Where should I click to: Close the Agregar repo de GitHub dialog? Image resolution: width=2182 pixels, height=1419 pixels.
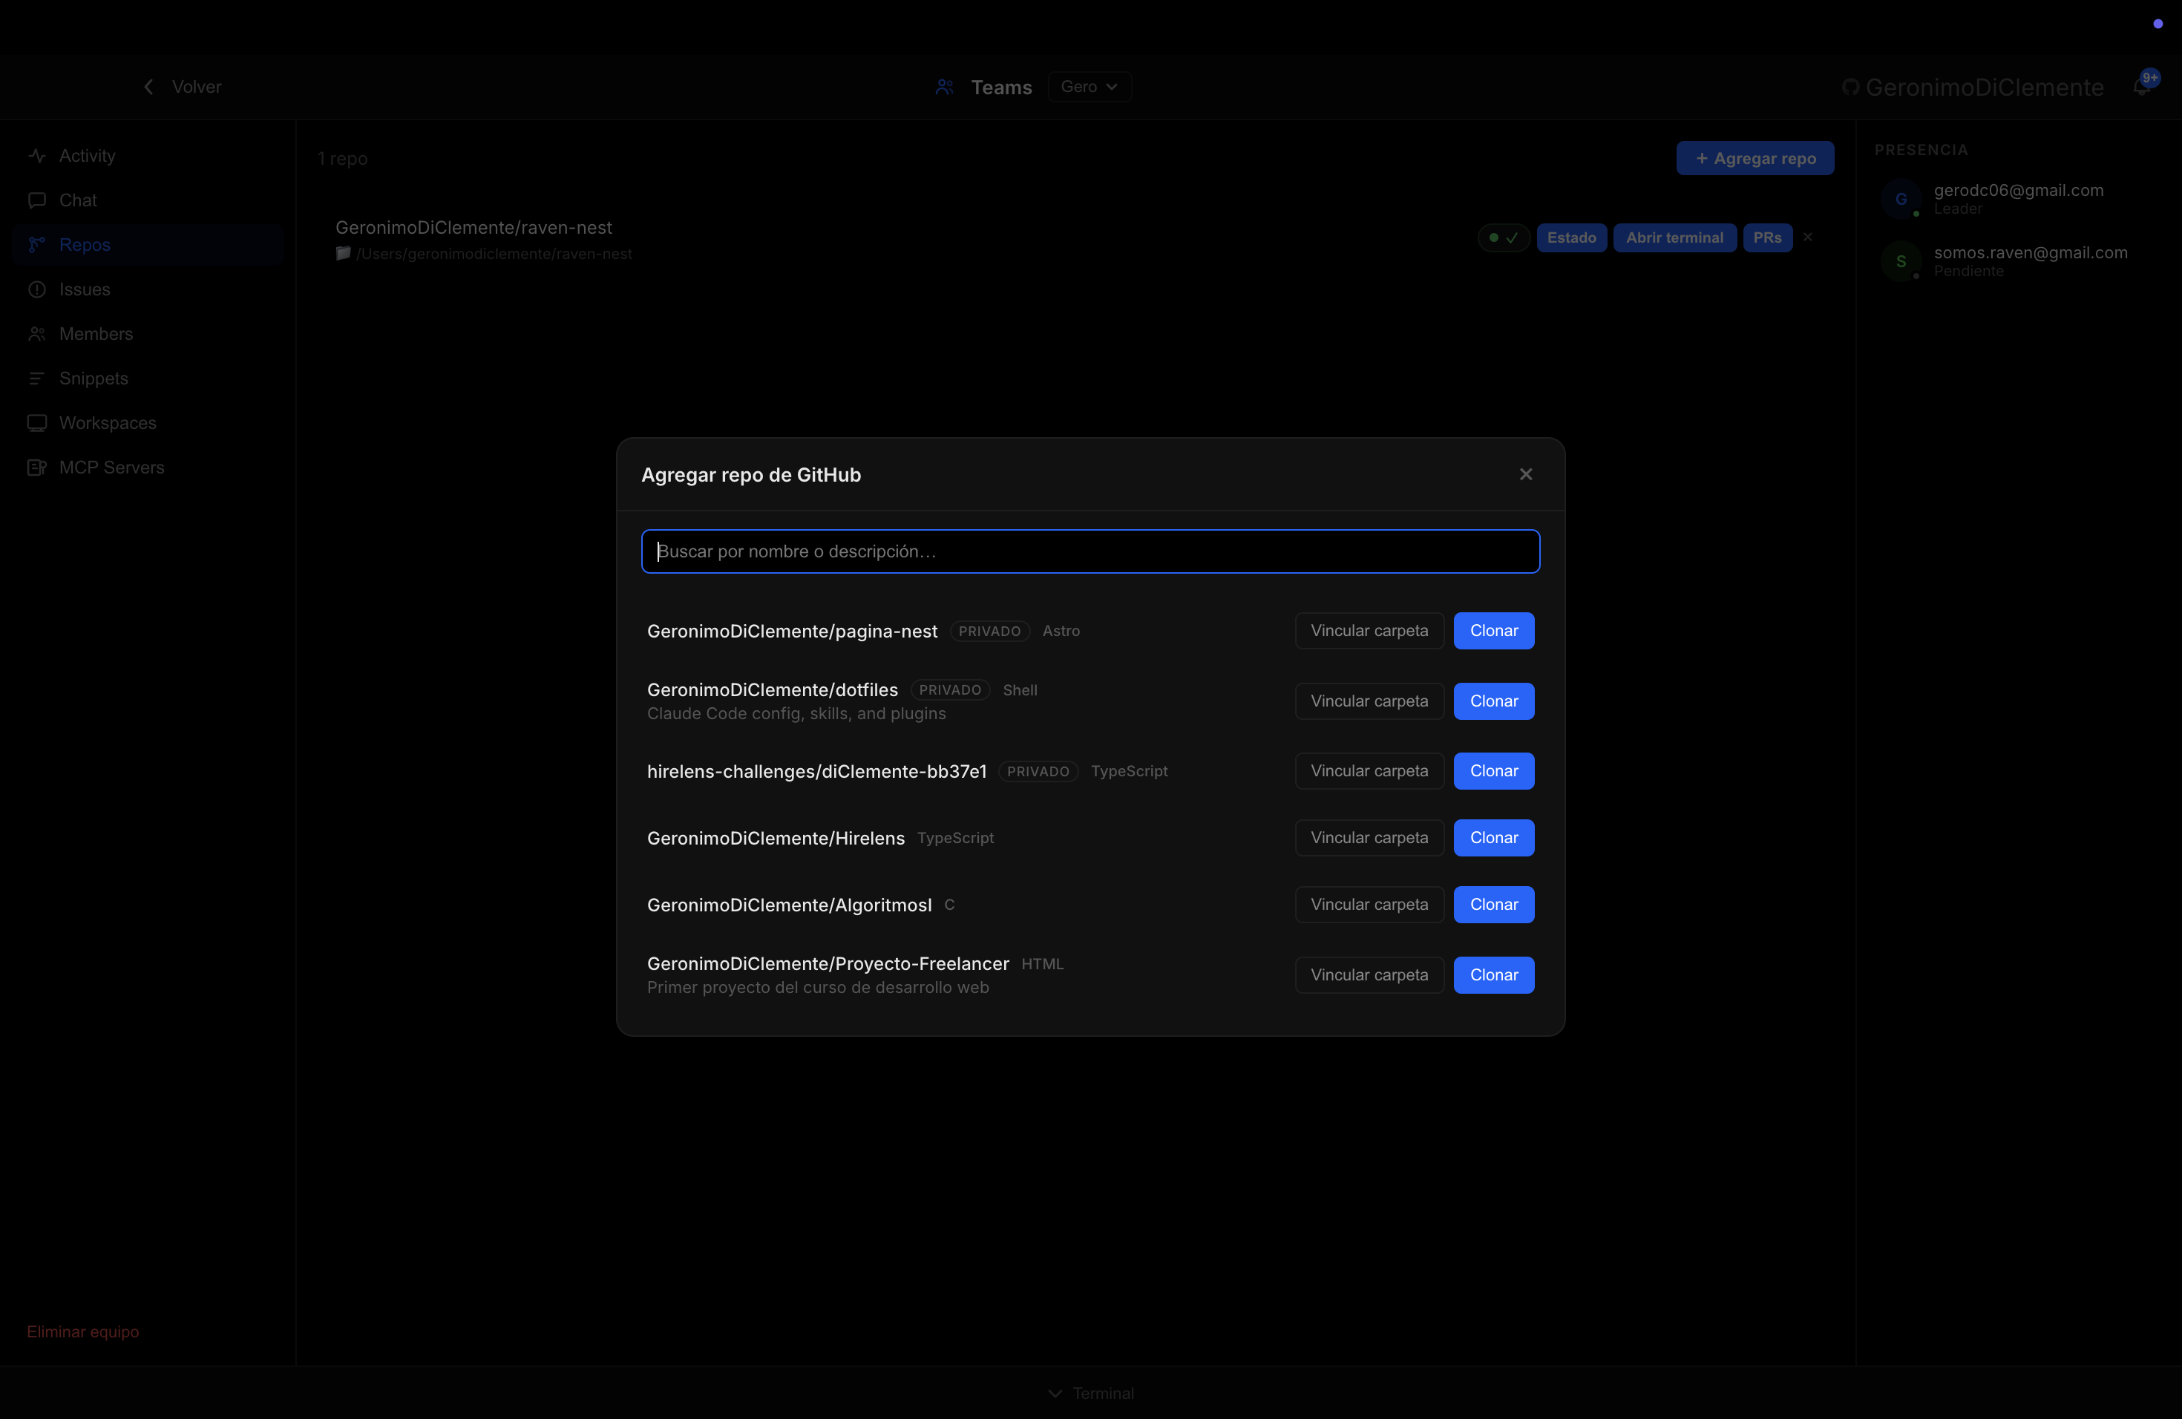point(1526,474)
